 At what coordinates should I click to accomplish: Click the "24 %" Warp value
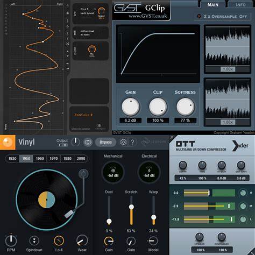point(153,231)
